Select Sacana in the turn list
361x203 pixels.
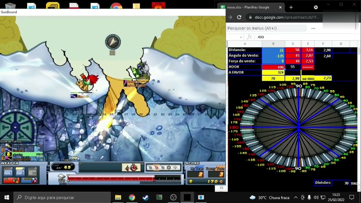tap(22, 150)
